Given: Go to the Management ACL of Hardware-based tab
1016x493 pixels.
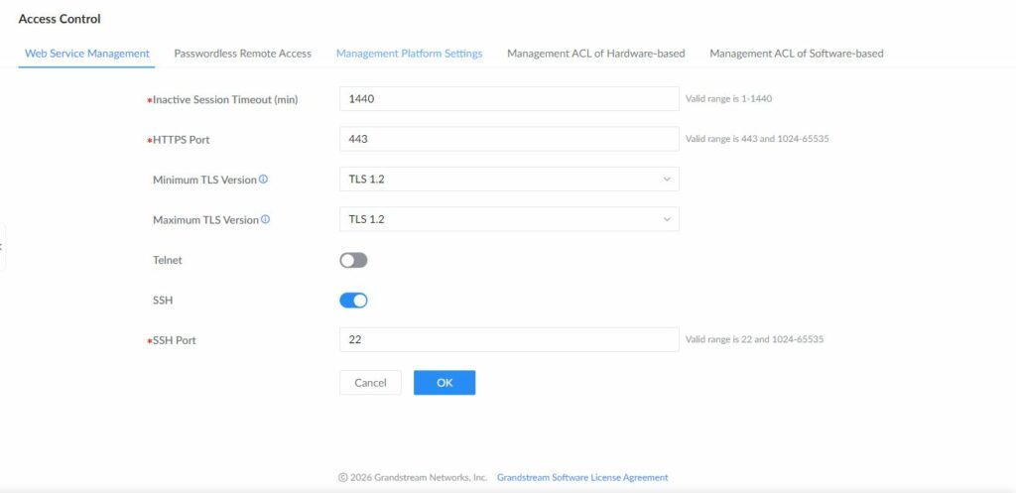Looking at the screenshot, I should click(x=595, y=54).
